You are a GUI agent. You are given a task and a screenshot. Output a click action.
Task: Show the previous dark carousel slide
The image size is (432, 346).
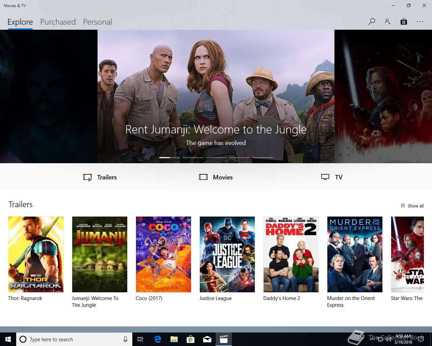point(49,96)
